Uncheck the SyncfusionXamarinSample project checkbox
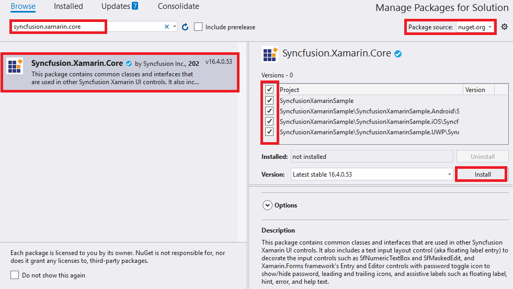The image size is (513, 289). [x=269, y=100]
